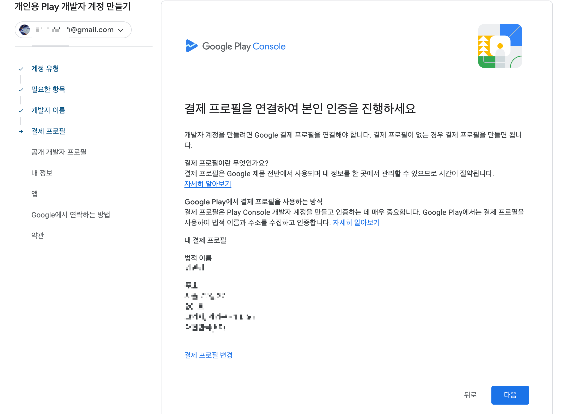Screen dimensions: 581x414
Task: Open 개발자 이름 step
Action: [48, 110]
